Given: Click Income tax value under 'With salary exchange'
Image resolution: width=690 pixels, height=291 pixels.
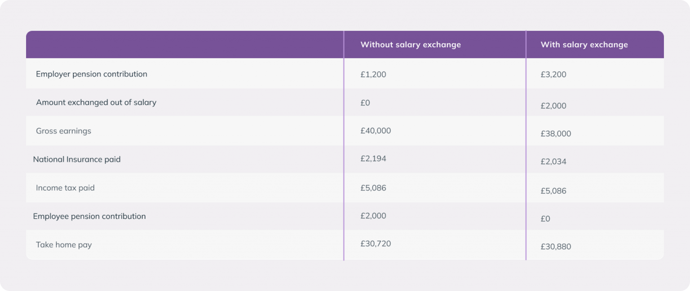Looking at the screenshot, I should (553, 191).
